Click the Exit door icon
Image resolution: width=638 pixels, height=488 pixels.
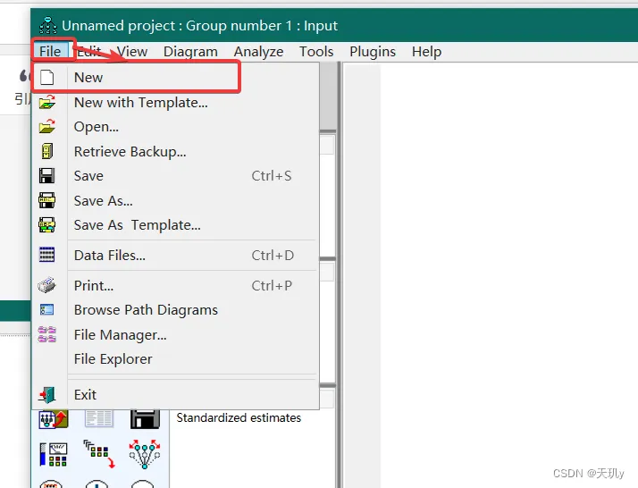click(x=47, y=394)
